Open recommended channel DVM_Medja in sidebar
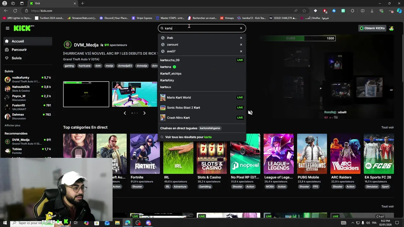 pos(27,142)
